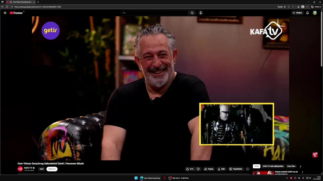Click the YouTube search magnifier button
This screenshot has height=181, width=323.
[192, 13]
